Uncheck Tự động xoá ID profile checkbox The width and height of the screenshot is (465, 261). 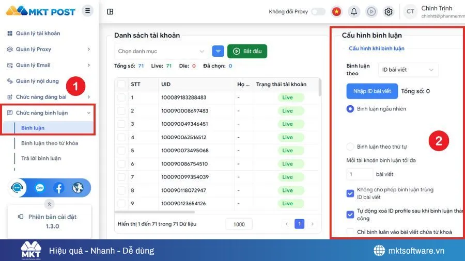pyautogui.click(x=350, y=214)
